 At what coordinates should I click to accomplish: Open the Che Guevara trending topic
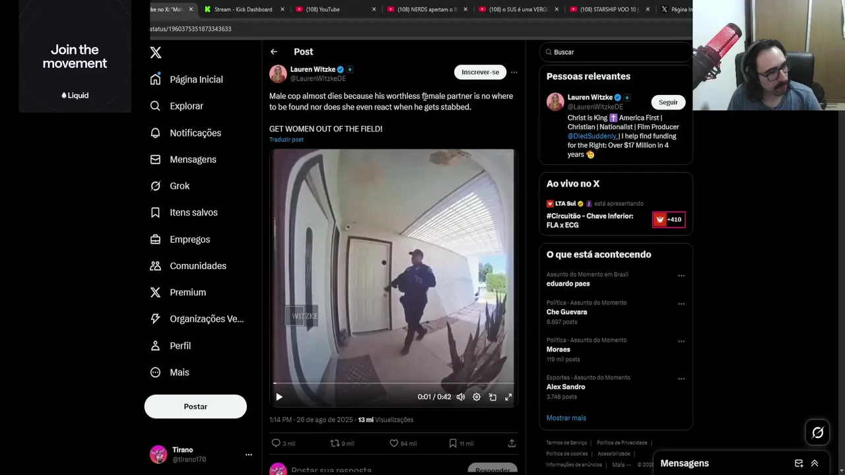tap(566, 312)
